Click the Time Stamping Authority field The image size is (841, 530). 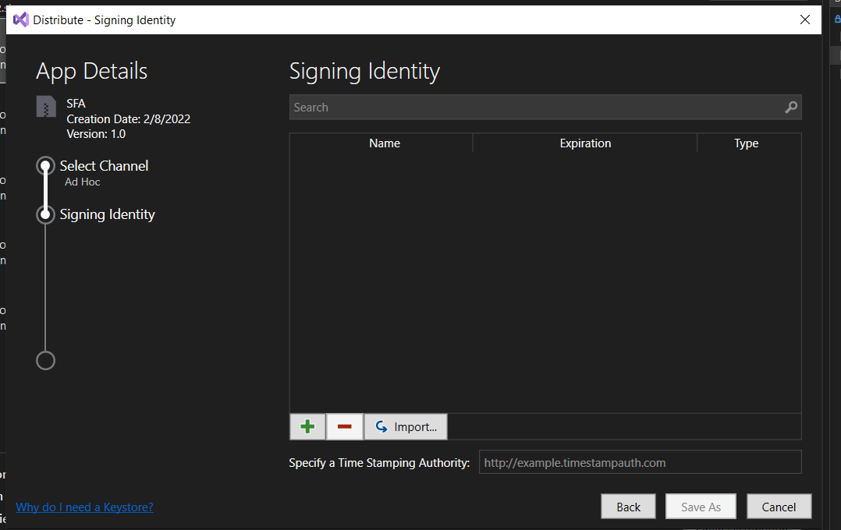point(638,461)
